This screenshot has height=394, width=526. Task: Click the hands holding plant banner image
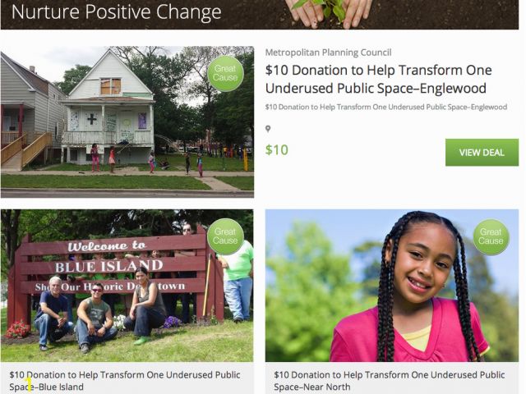(x=328, y=13)
